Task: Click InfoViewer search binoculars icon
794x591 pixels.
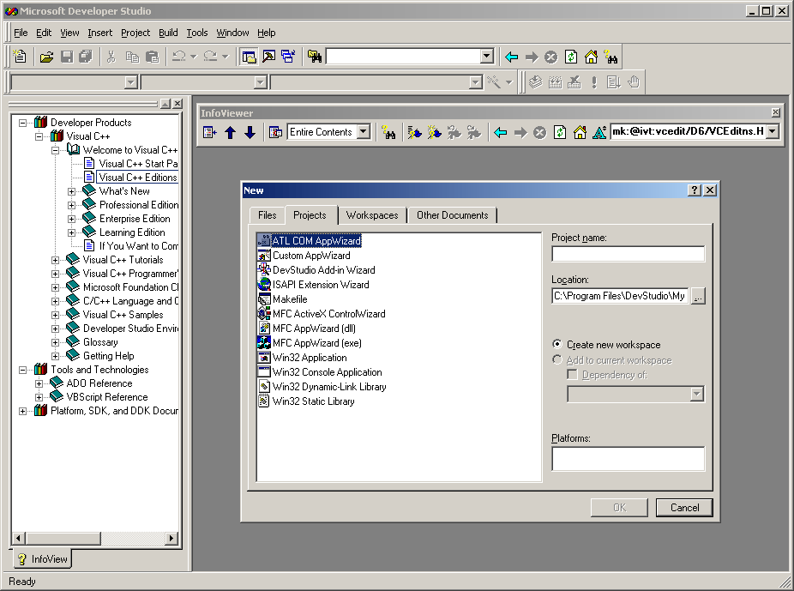Action: [389, 133]
